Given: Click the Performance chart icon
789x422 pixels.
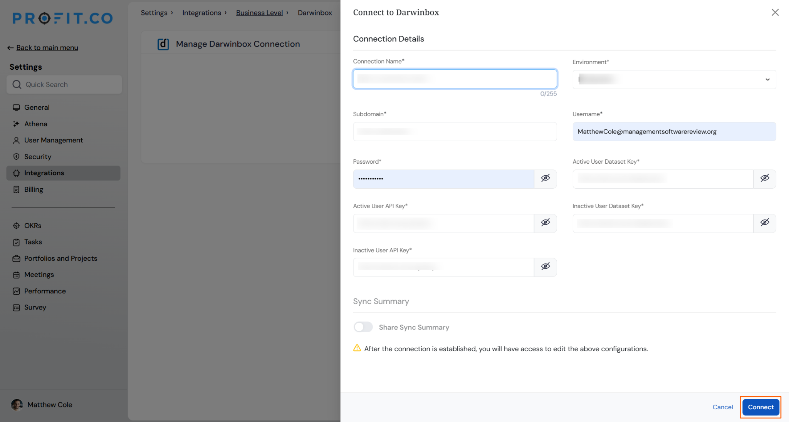Looking at the screenshot, I should (x=16, y=291).
